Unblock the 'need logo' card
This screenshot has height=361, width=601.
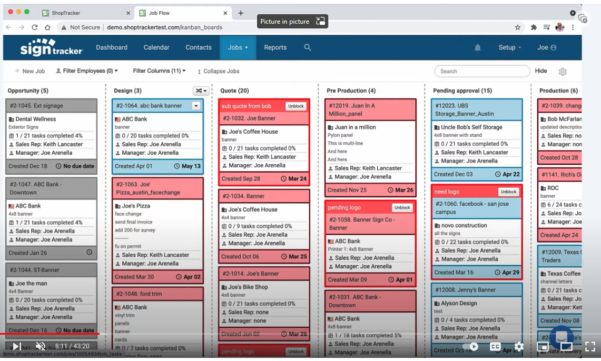coord(509,192)
